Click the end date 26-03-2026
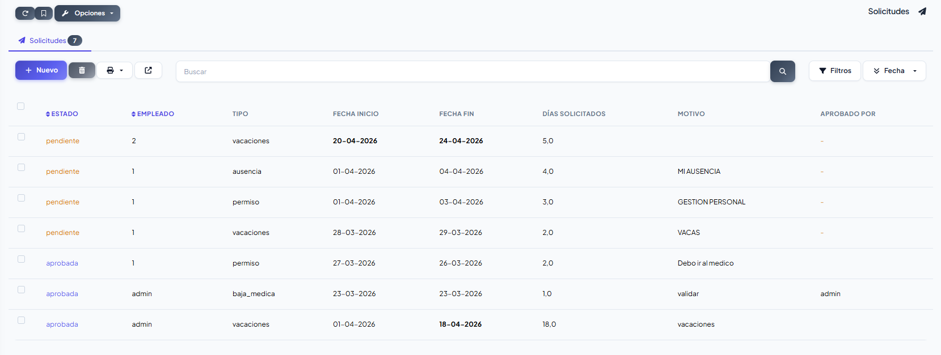 point(461,263)
